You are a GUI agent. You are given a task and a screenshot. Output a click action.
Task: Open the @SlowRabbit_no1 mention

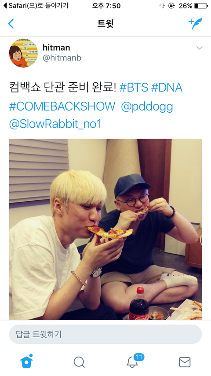[55, 124]
